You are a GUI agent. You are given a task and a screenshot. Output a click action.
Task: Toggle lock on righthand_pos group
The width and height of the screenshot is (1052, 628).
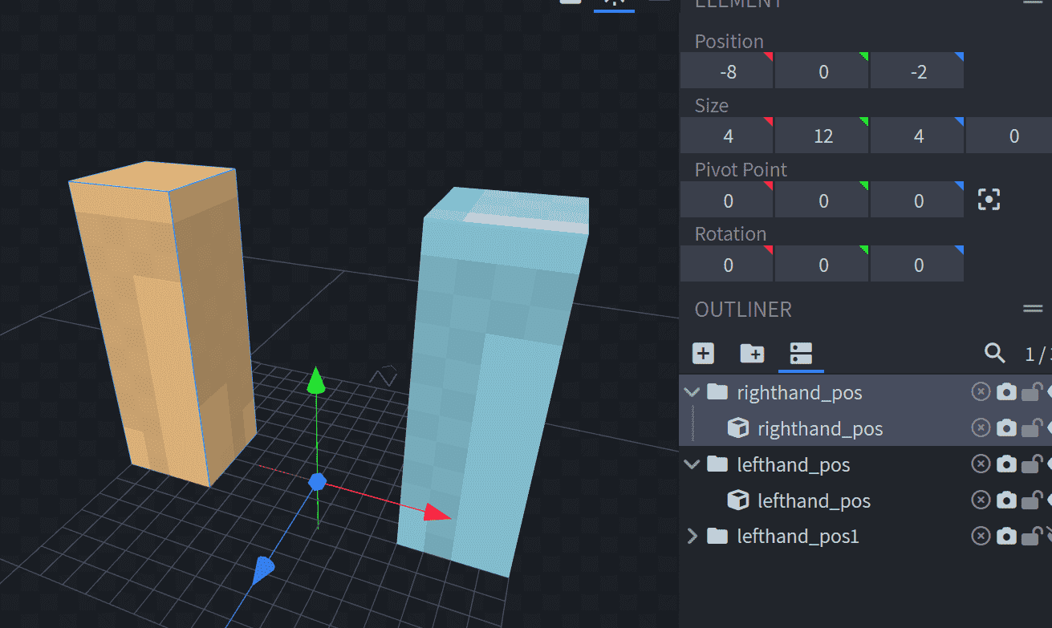(x=1032, y=392)
